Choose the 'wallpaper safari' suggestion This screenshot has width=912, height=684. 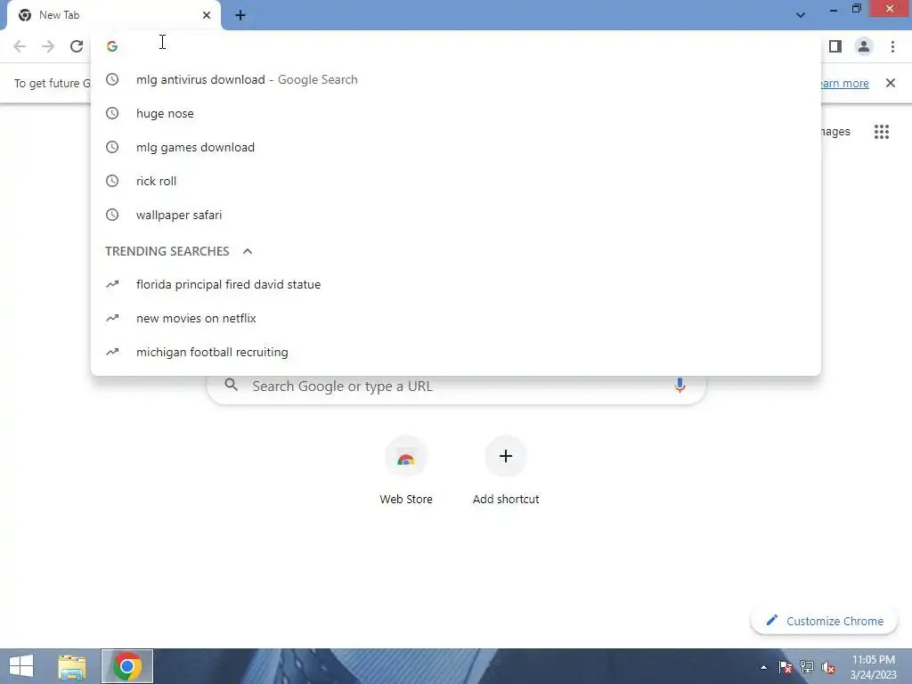456,215
